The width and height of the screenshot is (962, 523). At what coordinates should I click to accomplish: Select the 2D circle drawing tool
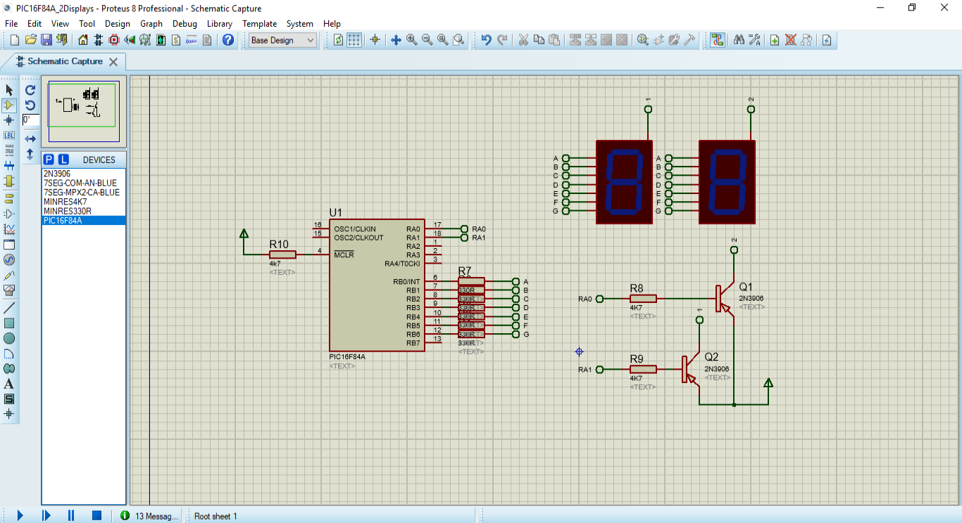tap(9, 338)
